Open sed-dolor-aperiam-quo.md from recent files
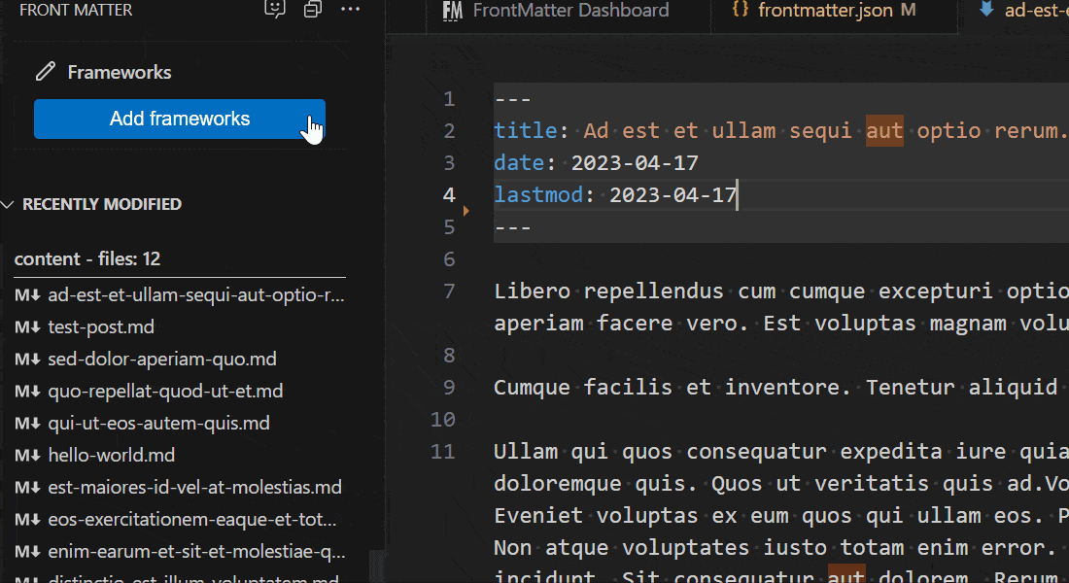Viewport: 1069px width, 583px height. [x=162, y=360]
